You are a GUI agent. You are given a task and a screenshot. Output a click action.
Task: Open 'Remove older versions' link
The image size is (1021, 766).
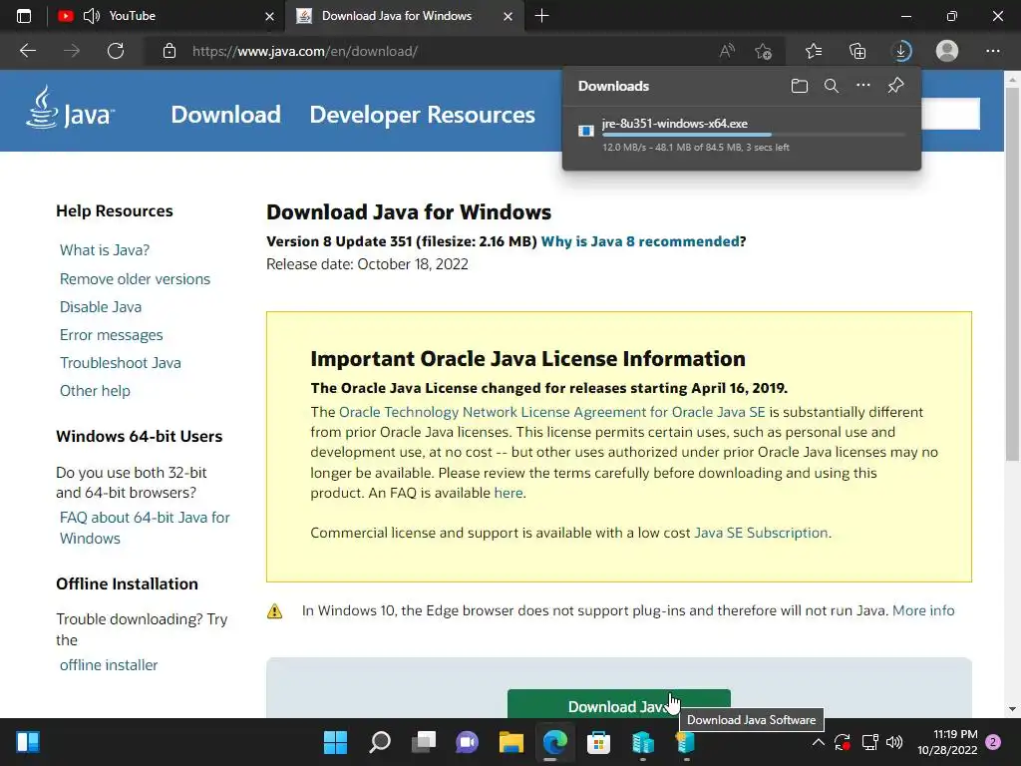tap(135, 279)
